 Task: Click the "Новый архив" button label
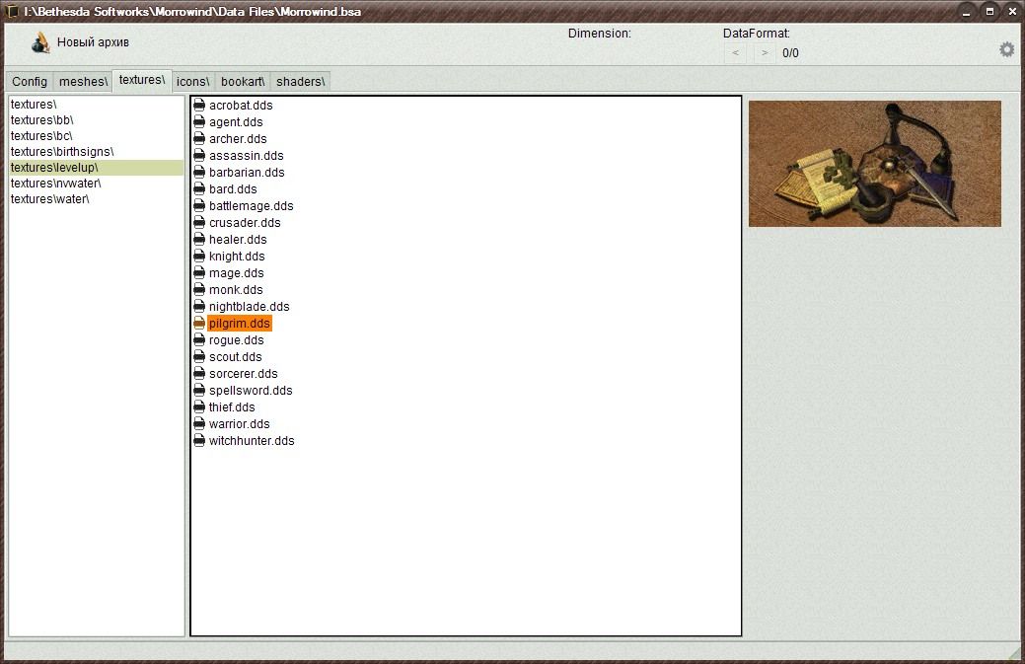coord(93,42)
